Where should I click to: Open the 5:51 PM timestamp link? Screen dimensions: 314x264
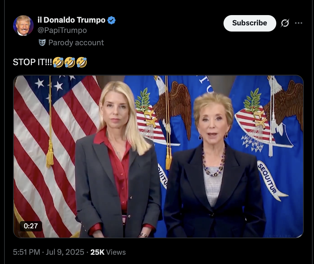26,252
